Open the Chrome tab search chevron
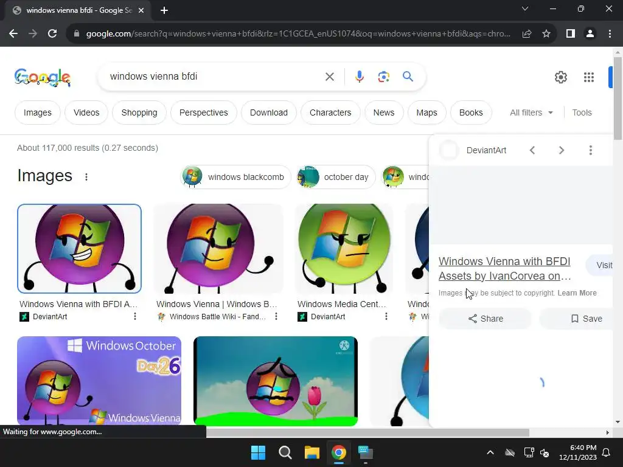 click(x=525, y=9)
